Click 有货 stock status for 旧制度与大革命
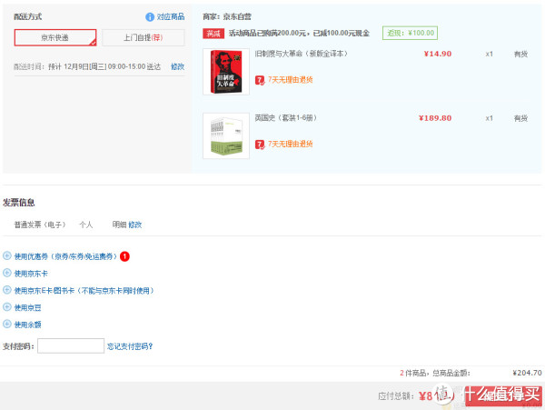 coord(520,54)
